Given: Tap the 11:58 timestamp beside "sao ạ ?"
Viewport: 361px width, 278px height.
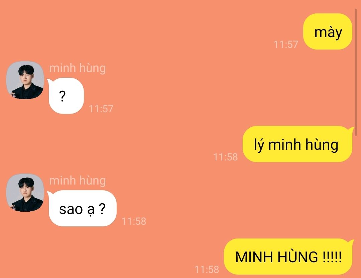Looking at the screenshot, I should 134,221.
